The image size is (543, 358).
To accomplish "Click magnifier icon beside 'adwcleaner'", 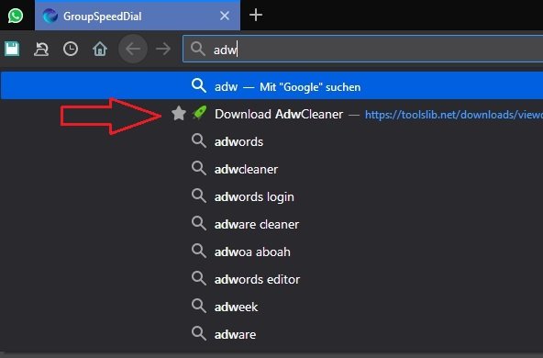I will click(x=199, y=168).
